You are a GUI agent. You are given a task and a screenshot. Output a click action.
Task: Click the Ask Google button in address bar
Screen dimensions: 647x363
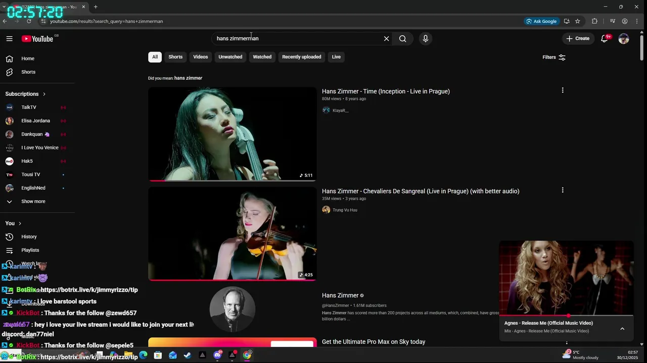click(x=541, y=21)
